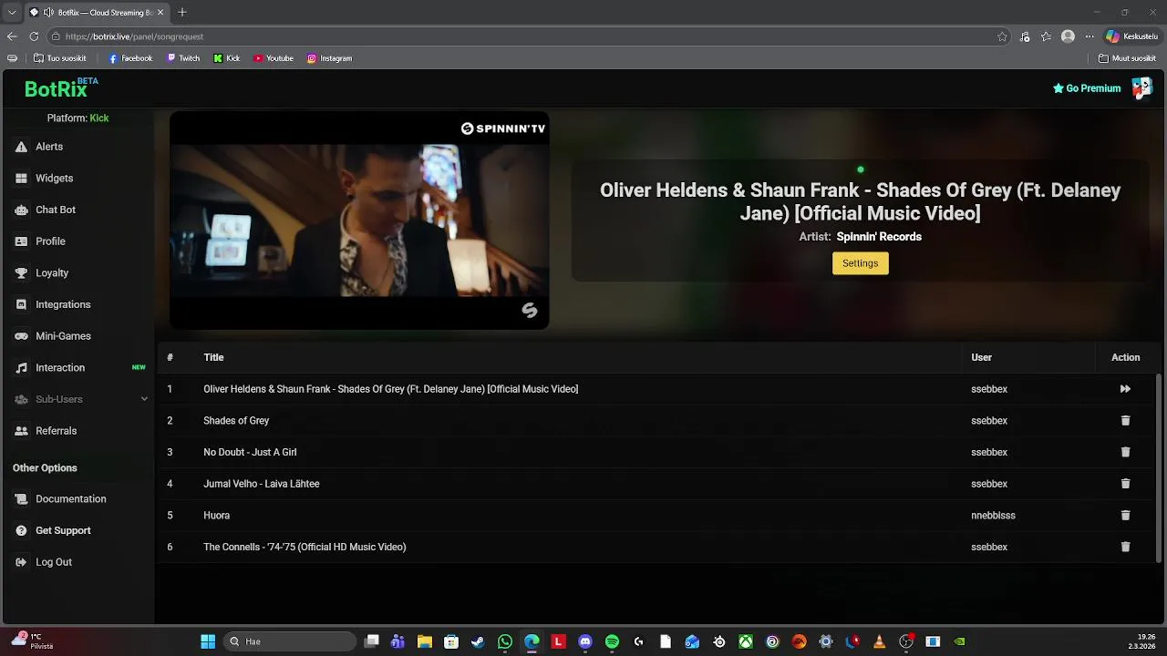Open the Kick bookmark
1167x656 pixels.
[x=227, y=58]
